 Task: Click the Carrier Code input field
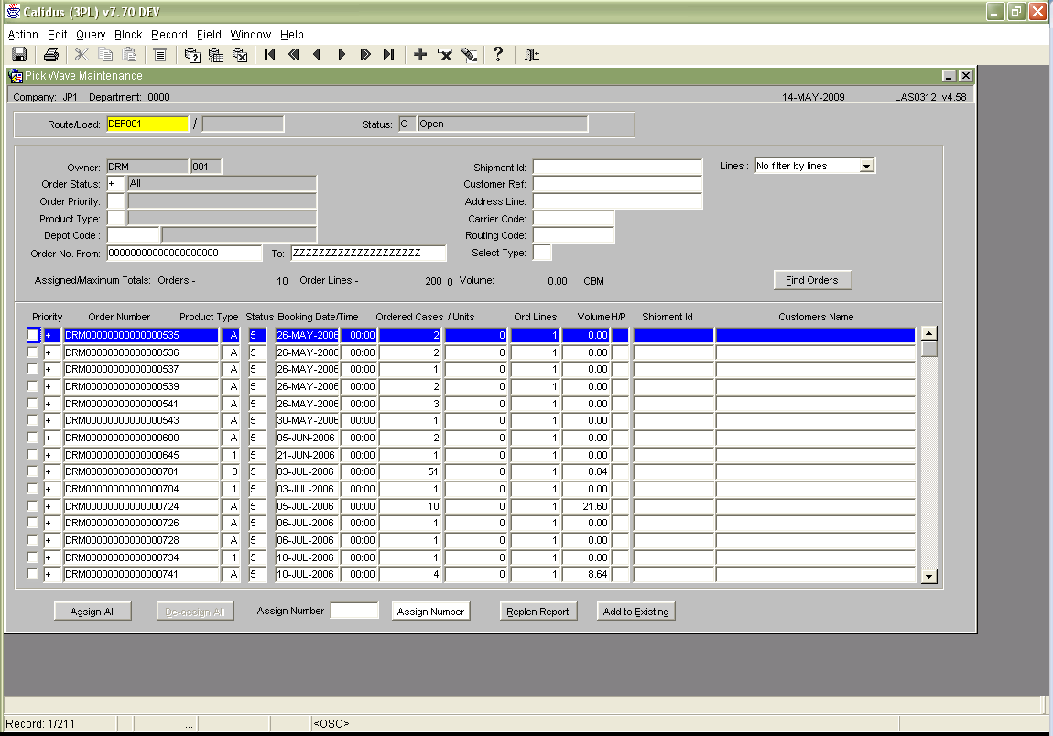pyautogui.click(x=574, y=218)
